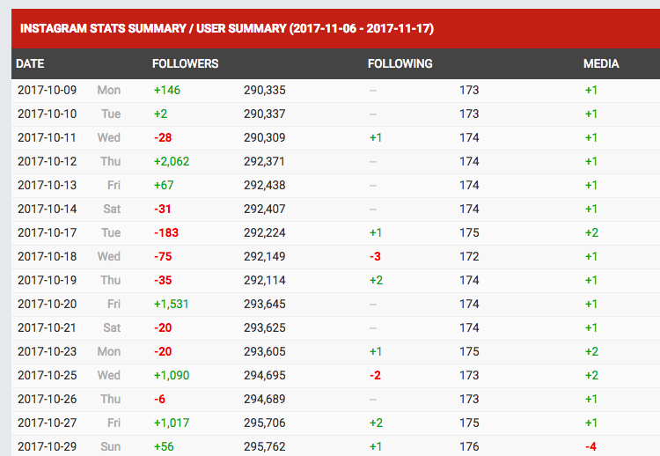
Task: Click follower total 293,645
Action: pyautogui.click(x=264, y=304)
